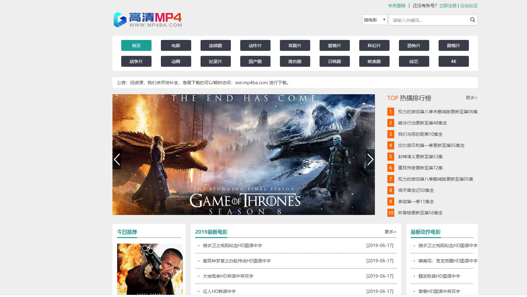
Task: Click the 立即注册 register link
Action: click(448, 6)
